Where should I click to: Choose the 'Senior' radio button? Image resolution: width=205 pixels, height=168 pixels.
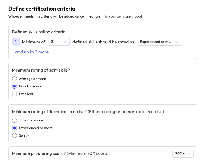click(15, 136)
